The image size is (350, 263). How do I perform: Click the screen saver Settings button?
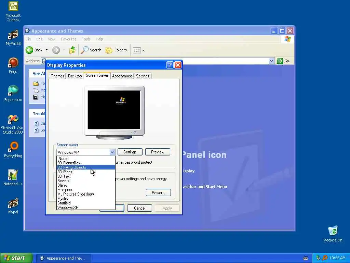(130, 152)
